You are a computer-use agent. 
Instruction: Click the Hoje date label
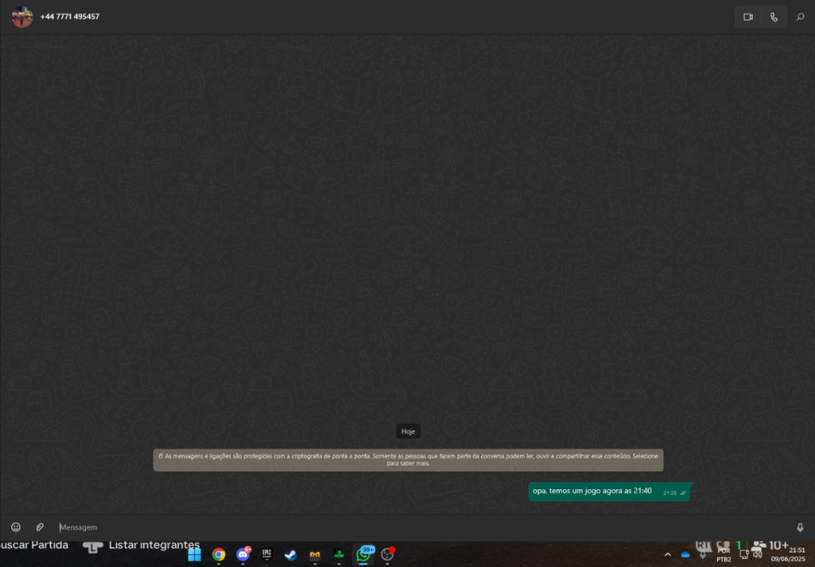(x=407, y=432)
